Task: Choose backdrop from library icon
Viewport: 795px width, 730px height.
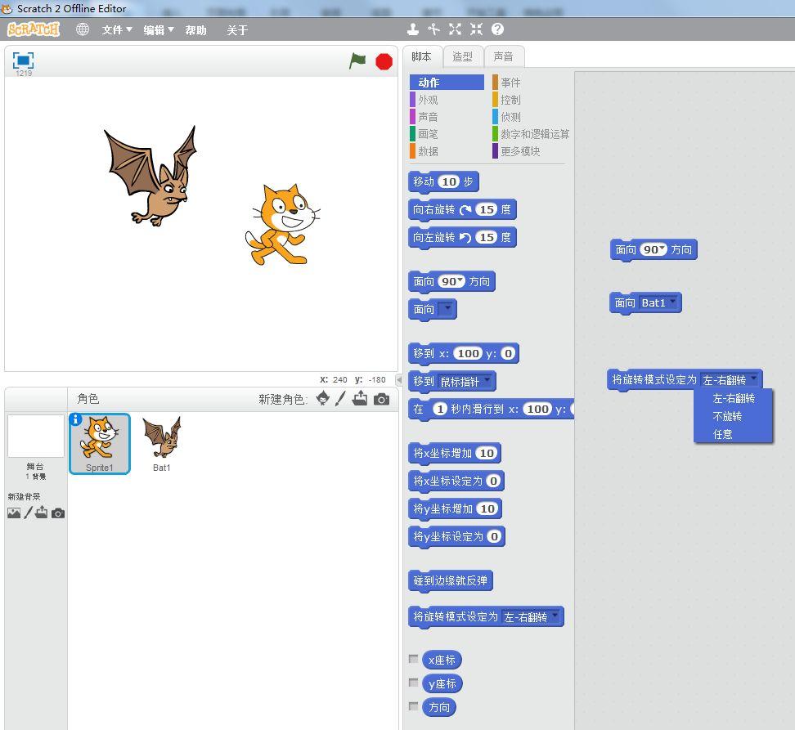Action: tap(14, 513)
